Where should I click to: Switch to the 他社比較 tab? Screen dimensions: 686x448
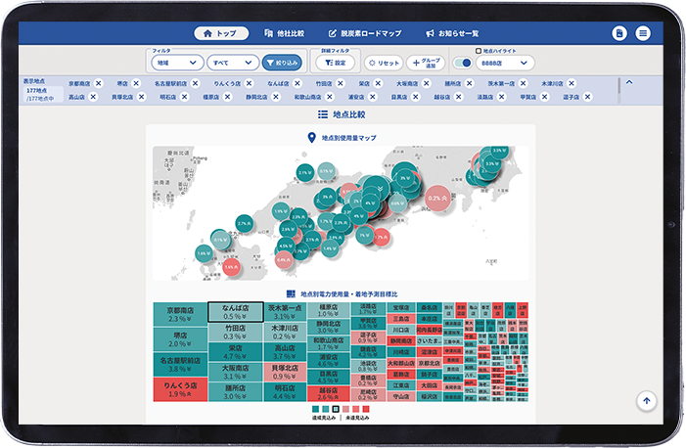[x=285, y=33]
